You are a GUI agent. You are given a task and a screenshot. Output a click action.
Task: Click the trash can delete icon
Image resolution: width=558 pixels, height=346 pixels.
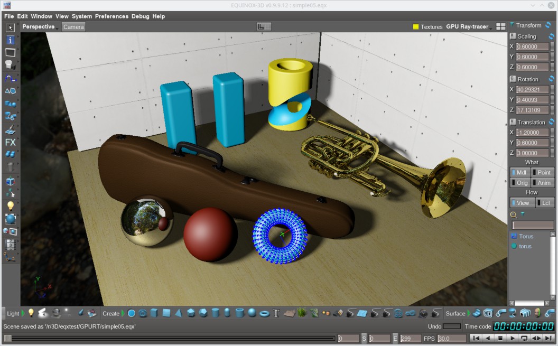coord(10,167)
